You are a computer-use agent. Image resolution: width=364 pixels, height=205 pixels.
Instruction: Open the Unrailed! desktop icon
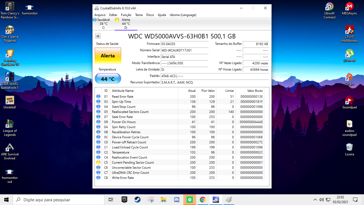pyautogui.click(x=10, y=102)
